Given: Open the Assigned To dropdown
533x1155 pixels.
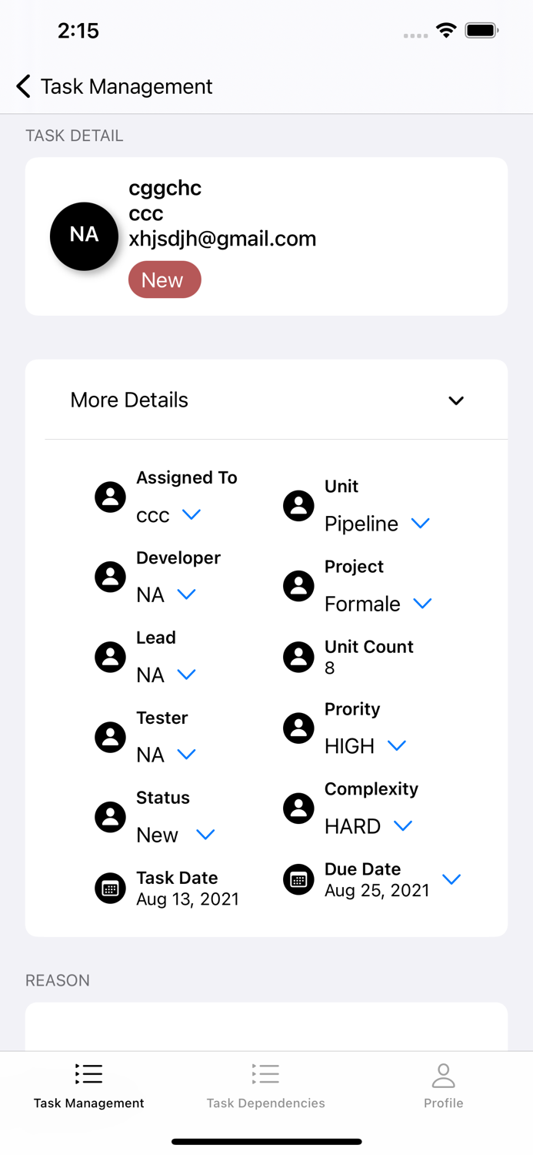Looking at the screenshot, I should [192, 514].
